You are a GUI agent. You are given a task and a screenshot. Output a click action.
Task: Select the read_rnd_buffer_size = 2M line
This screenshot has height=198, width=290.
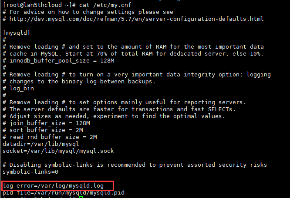click(x=50, y=137)
